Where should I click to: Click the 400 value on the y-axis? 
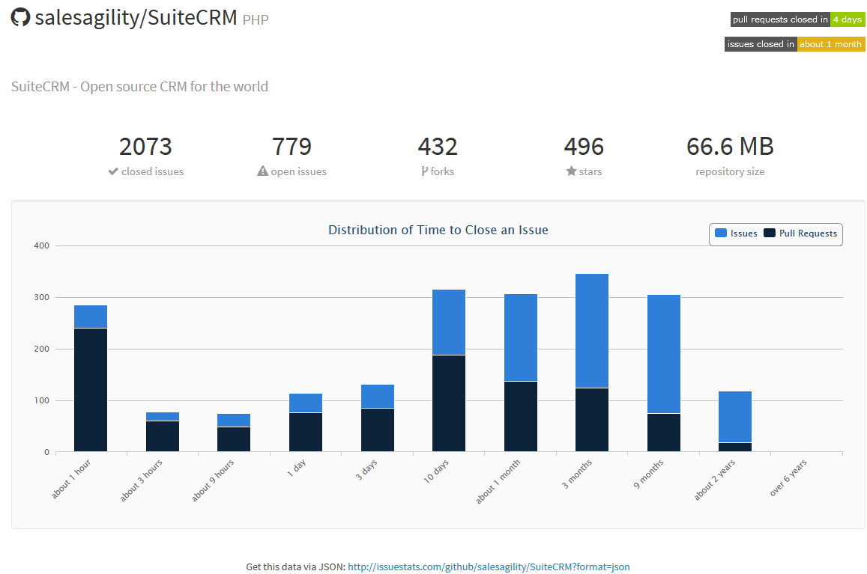pyautogui.click(x=41, y=245)
